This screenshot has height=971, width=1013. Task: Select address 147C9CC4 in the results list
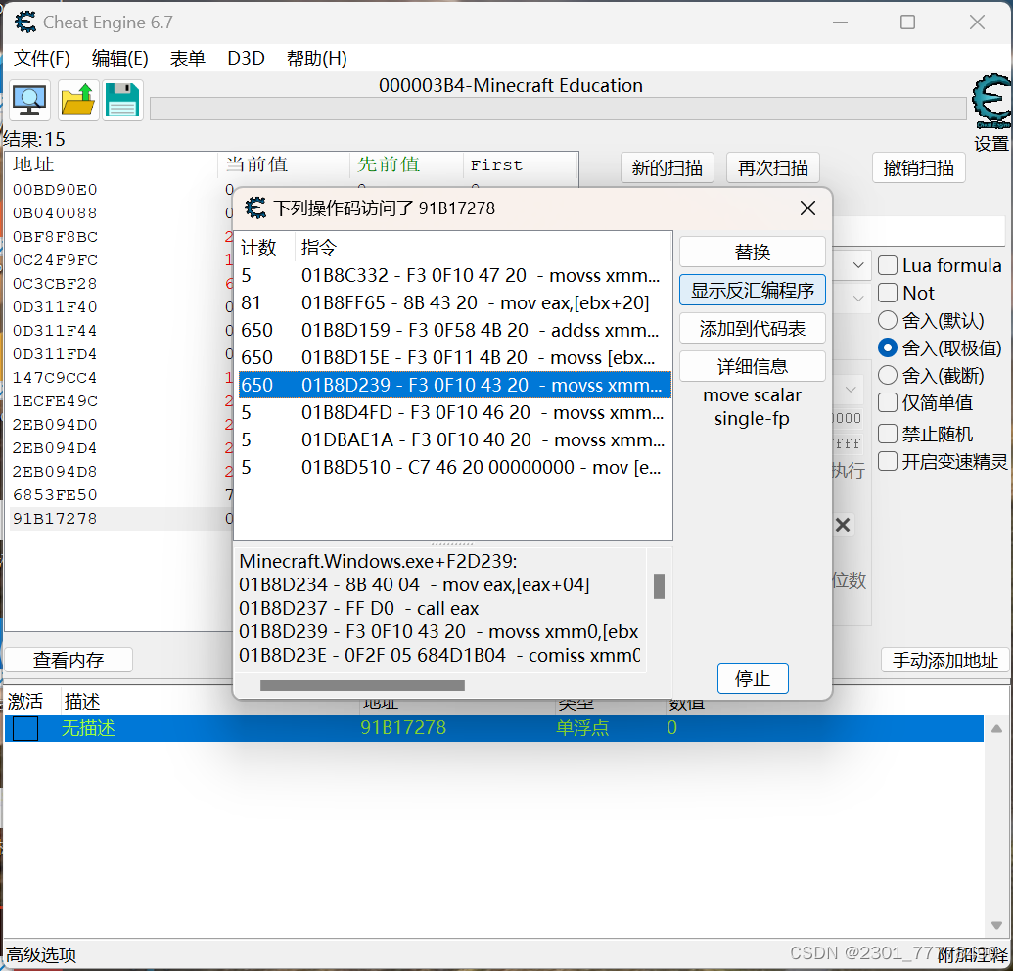[x=55, y=377]
